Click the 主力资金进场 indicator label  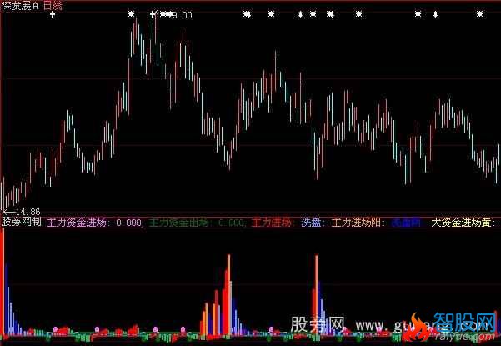click(x=76, y=222)
